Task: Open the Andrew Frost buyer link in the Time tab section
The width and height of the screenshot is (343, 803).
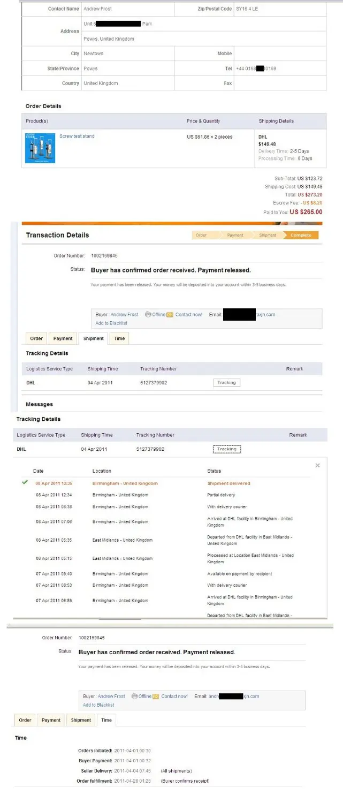Action: [111, 696]
